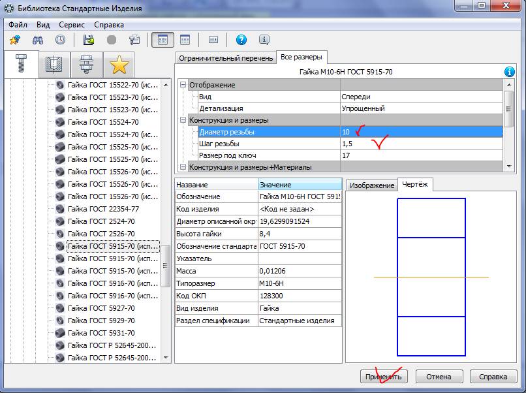Select Гайка ГОСТ 5929-70 tree item
526x393 pixels.
(101, 321)
